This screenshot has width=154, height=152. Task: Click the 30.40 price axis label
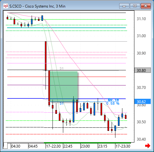tap(141, 139)
